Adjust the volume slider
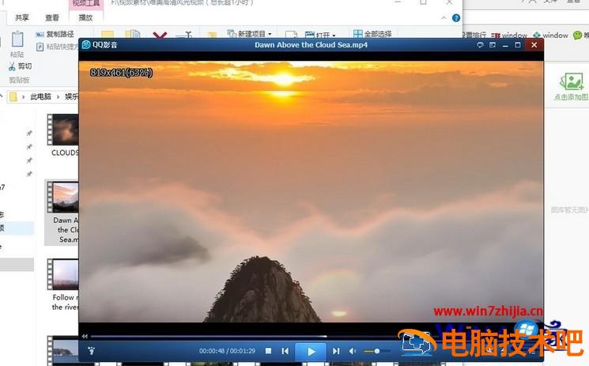The image size is (589, 366). 376,351
